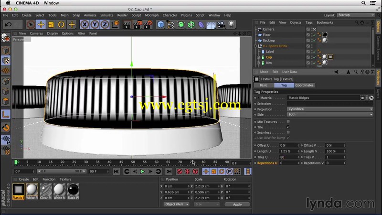Select Black Plastic material swatch
Screen dimensions: 382x215
tap(73, 192)
